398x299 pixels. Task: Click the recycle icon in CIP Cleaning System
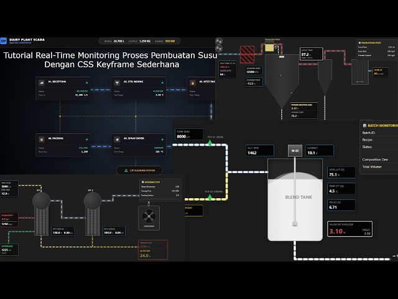click(126, 170)
